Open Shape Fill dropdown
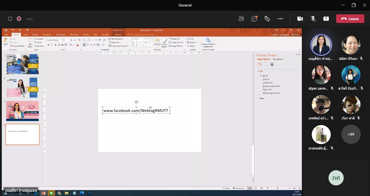 point(174,39)
